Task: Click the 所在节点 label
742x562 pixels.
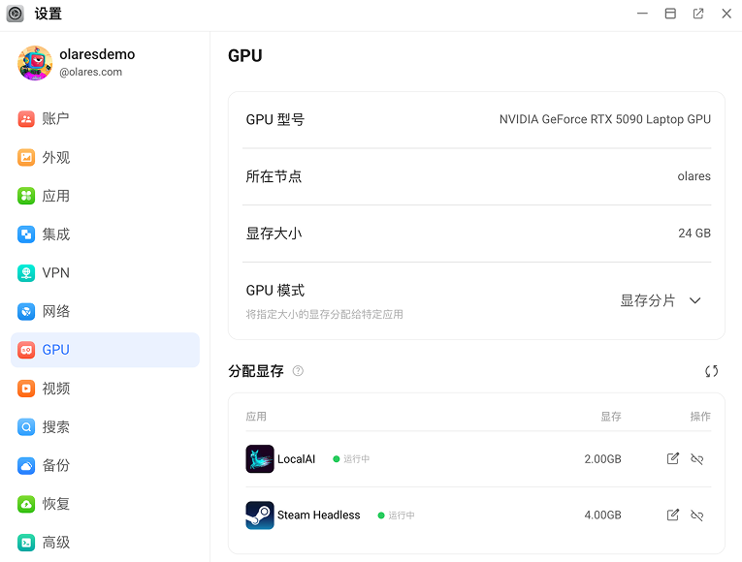Action: [x=274, y=176]
